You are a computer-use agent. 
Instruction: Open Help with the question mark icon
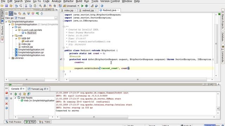point(102,6)
